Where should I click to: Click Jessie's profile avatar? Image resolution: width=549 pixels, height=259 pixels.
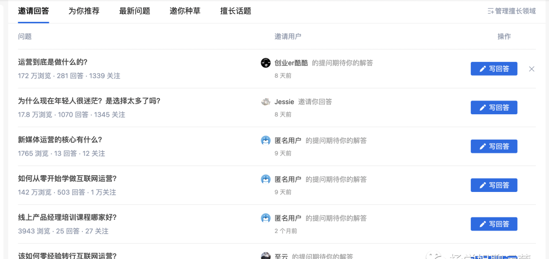[266, 102]
